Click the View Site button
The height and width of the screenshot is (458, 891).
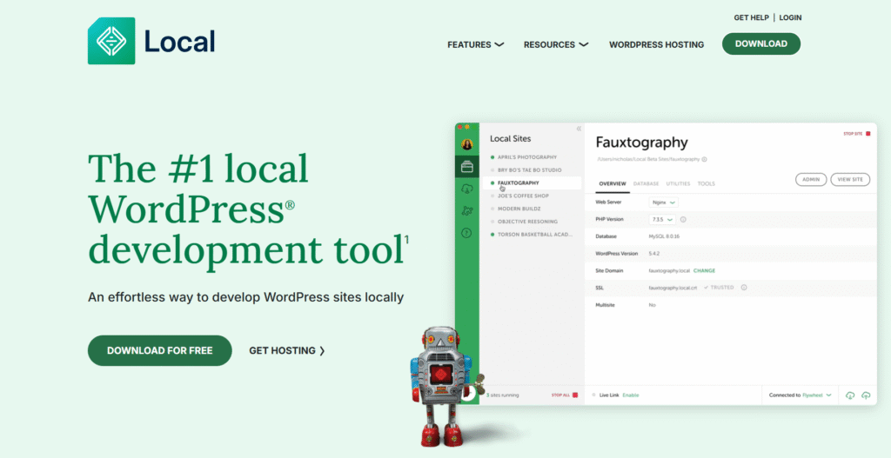[x=850, y=179]
